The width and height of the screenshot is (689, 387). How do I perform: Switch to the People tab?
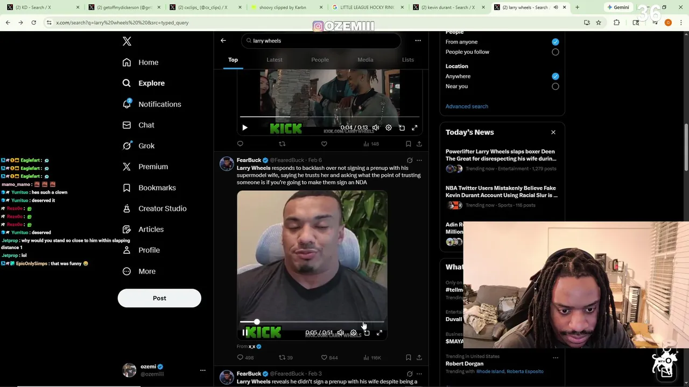point(320,60)
